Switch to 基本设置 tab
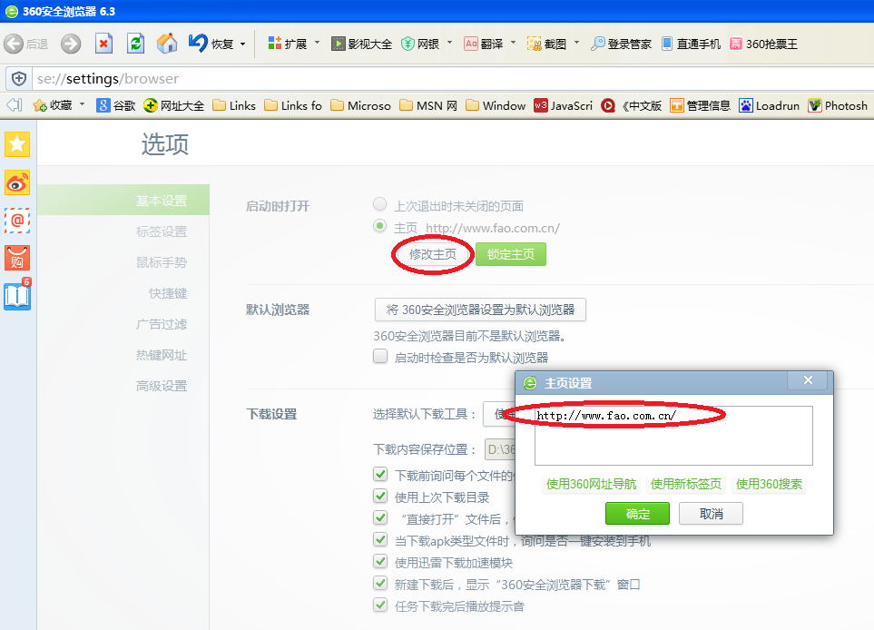Screen dimensions: 874x630 coord(123,200)
